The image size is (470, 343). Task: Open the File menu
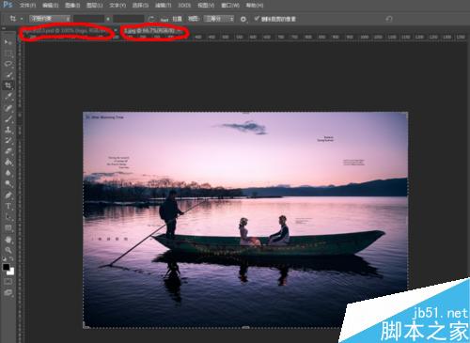(x=28, y=6)
